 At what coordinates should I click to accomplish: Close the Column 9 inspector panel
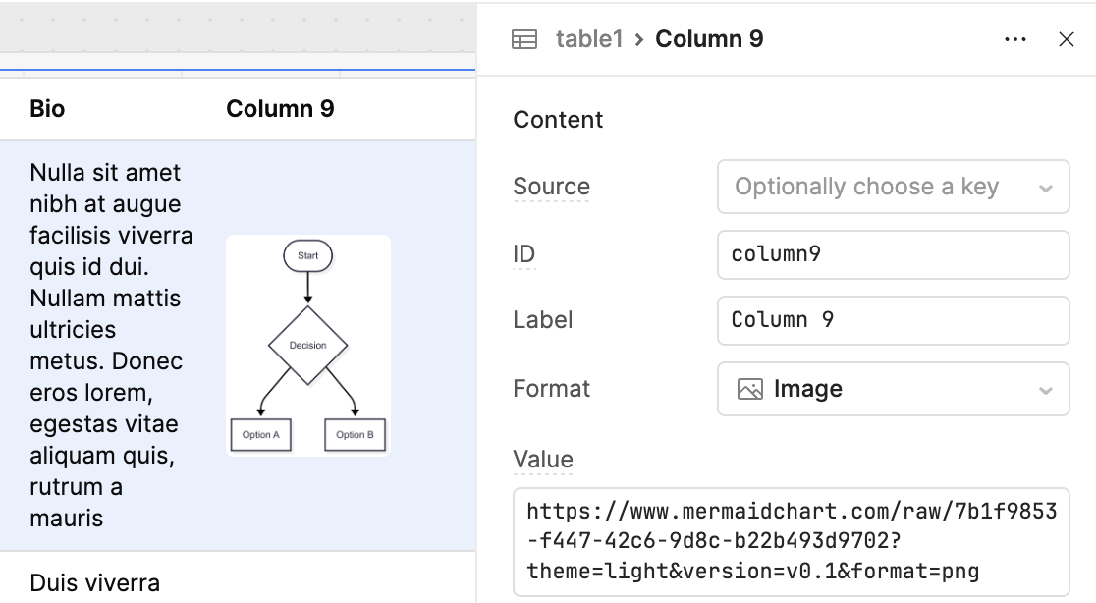[1067, 39]
